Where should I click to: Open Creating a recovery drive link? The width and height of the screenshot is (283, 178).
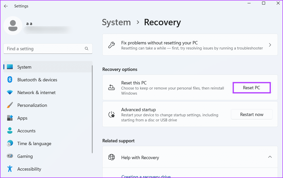point(146,176)
